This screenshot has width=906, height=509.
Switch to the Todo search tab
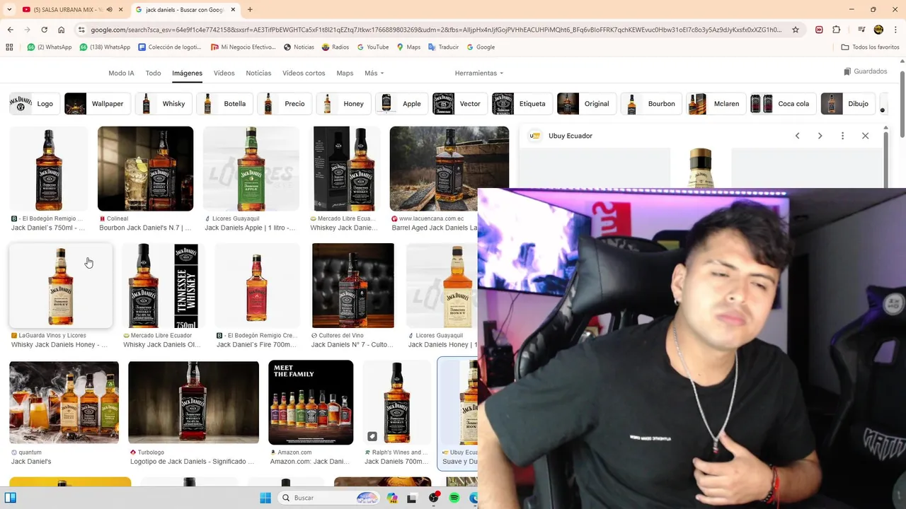(153, 73)
